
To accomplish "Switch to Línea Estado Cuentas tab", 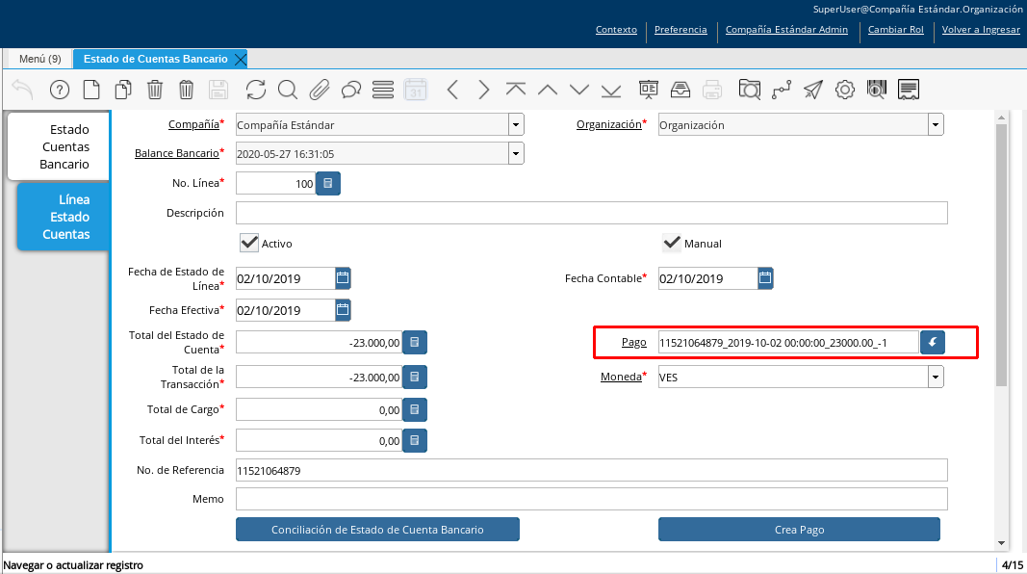I will tap(65, 217).
